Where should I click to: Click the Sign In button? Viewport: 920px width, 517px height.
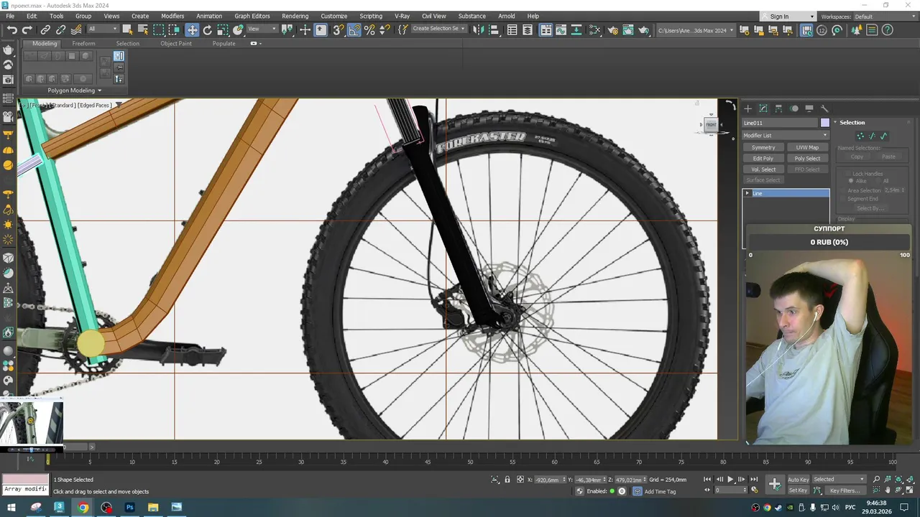(x=779, y=17)
